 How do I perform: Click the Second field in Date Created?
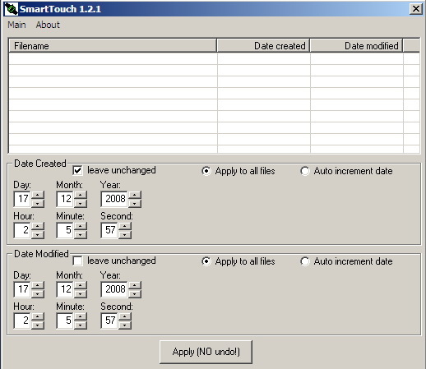109,230
